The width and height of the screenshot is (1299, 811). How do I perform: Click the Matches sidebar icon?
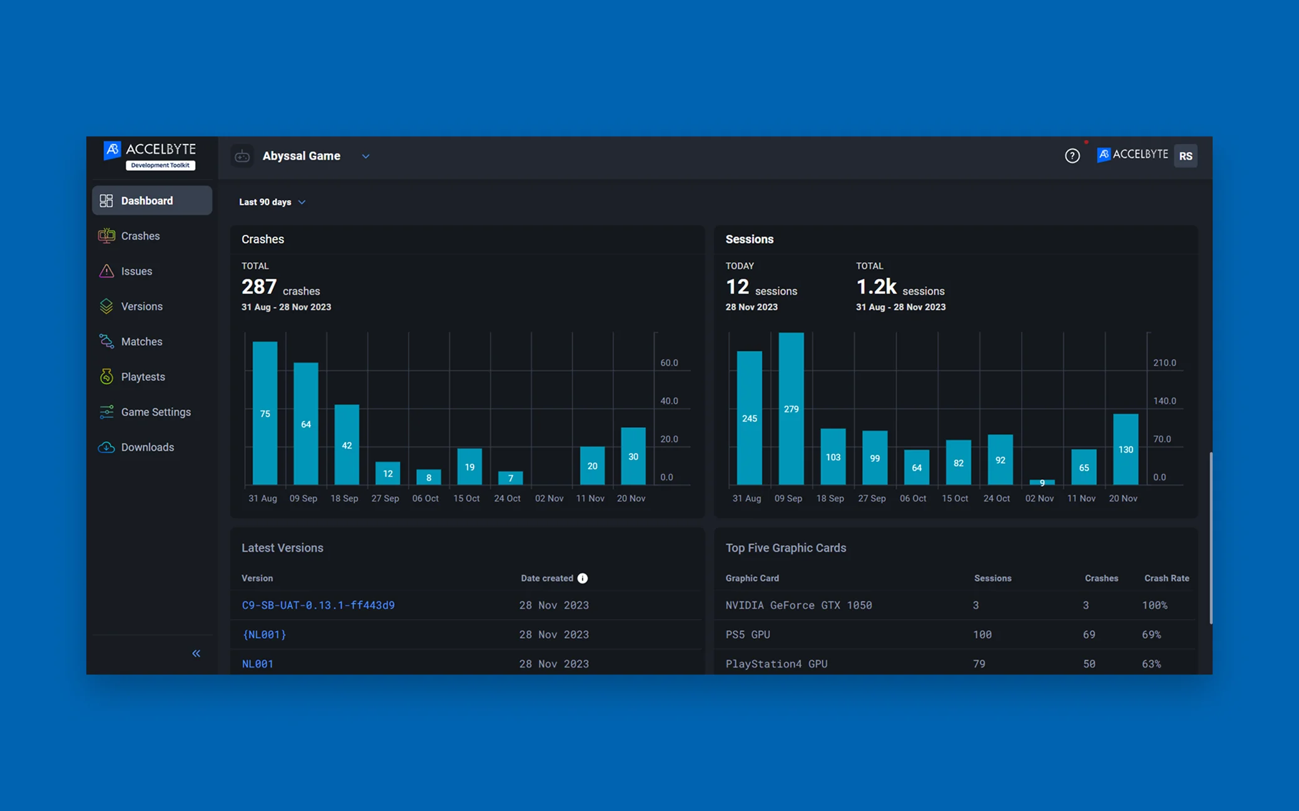[106, 341]
